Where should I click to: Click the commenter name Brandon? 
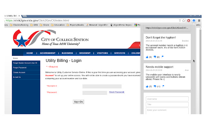click(x=185, y=41)
